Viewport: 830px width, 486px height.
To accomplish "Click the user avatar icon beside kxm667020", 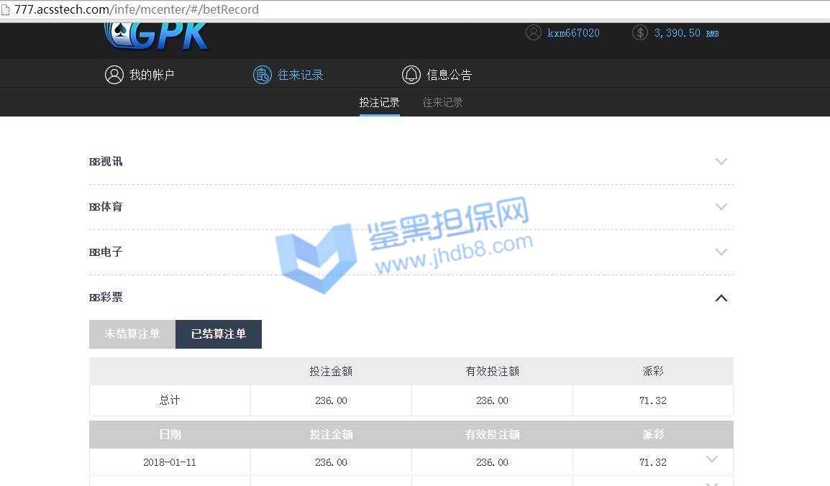I will [x=534, y=32].
